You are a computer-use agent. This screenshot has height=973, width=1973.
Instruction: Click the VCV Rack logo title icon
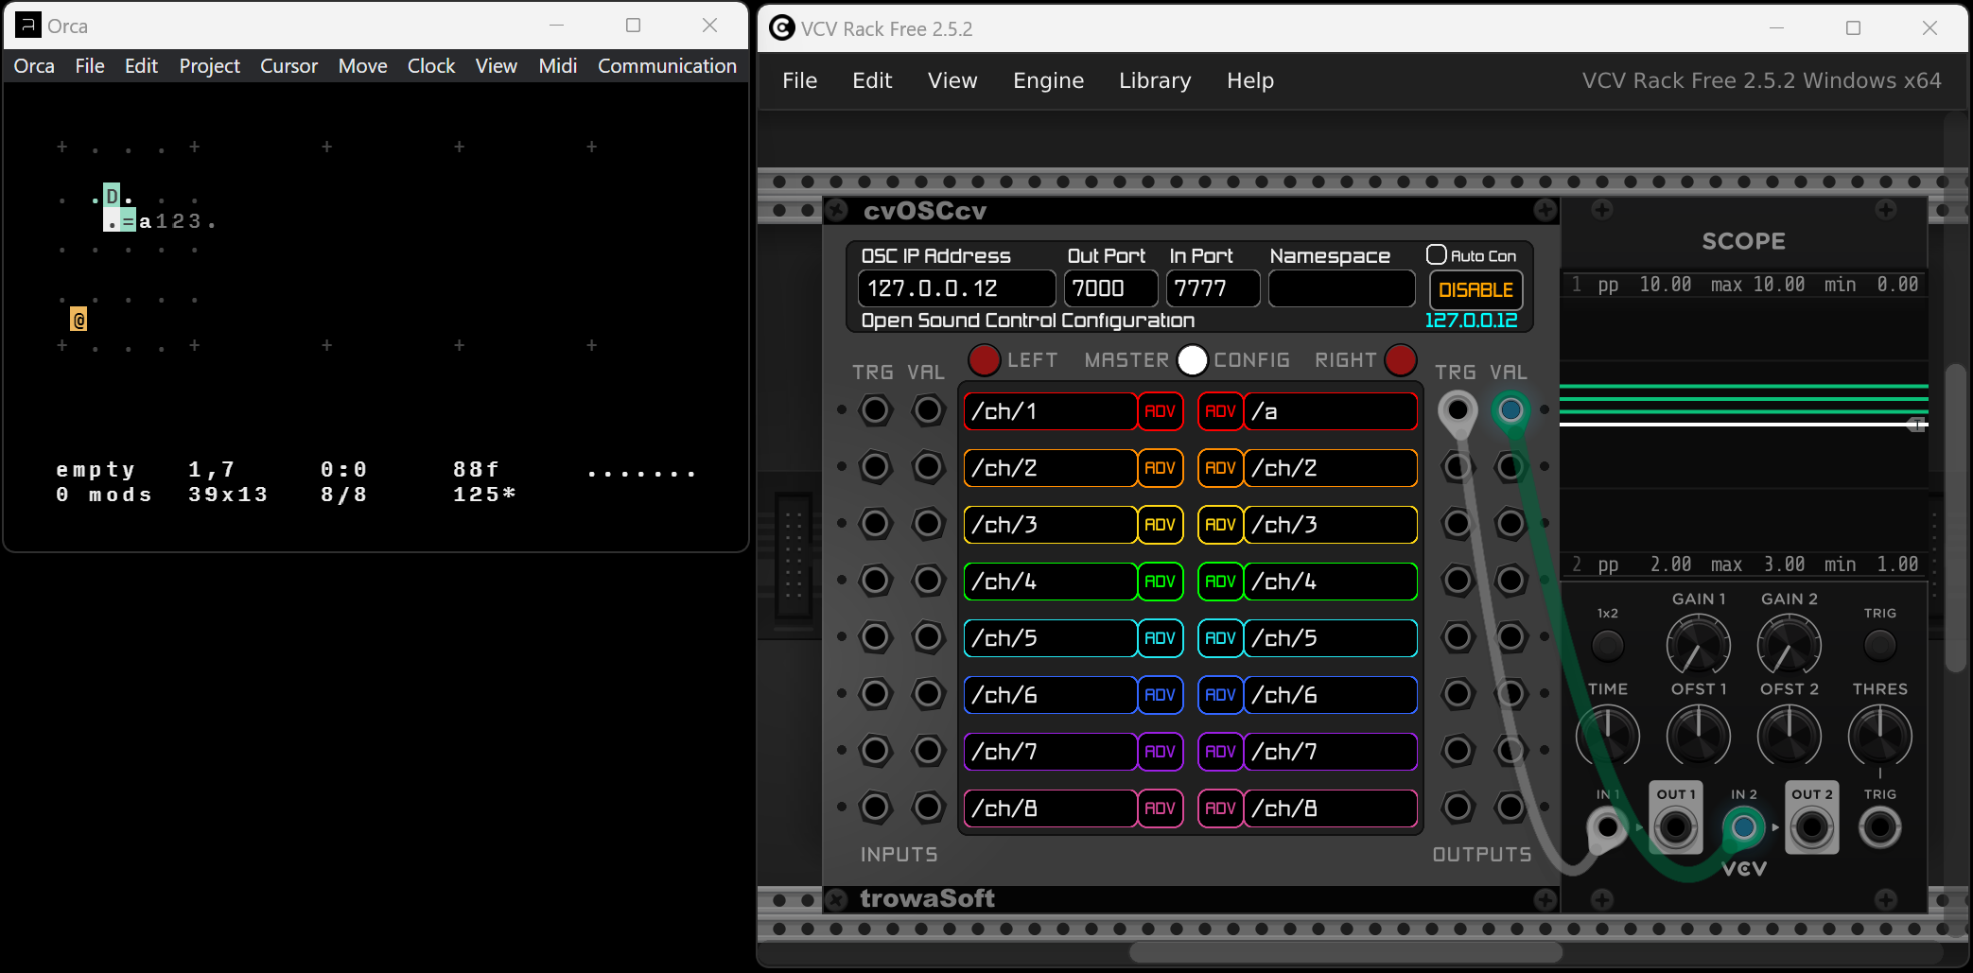tap(781, 28)
